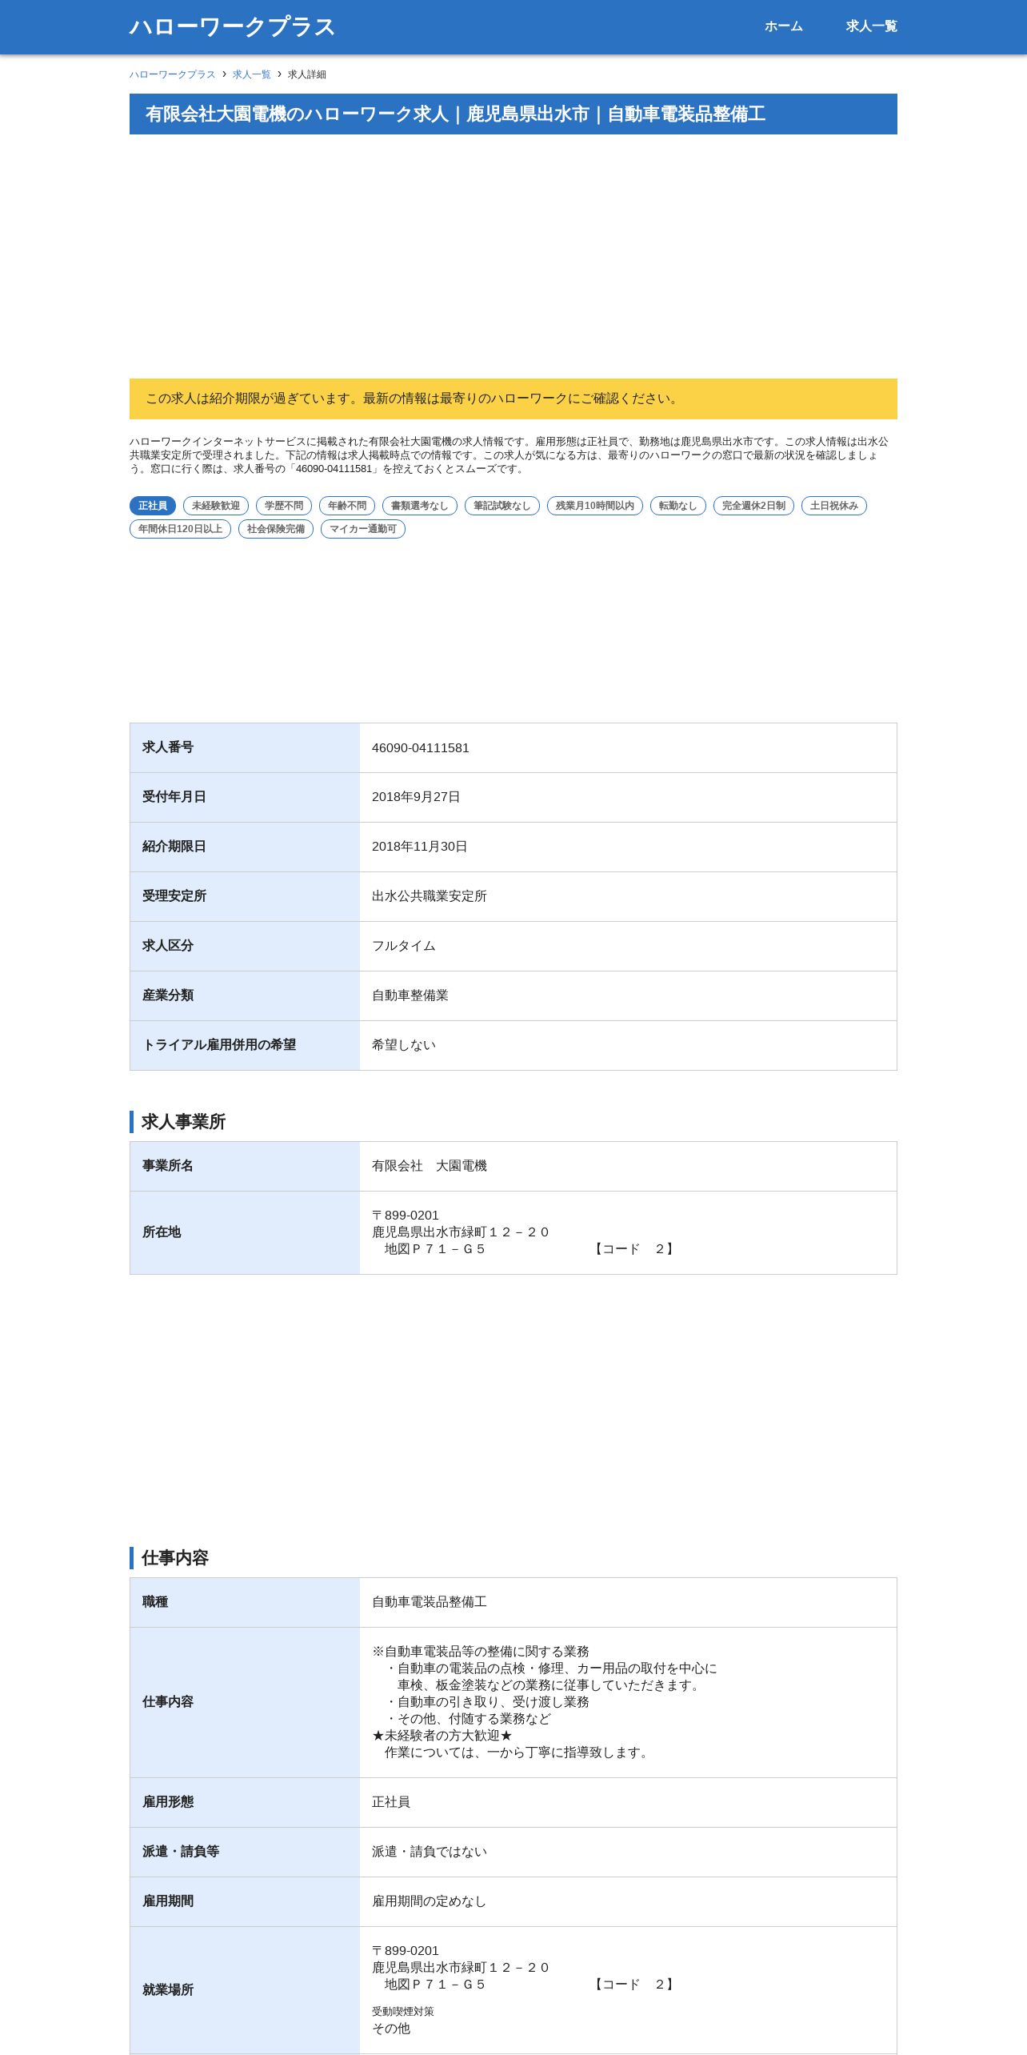Click the 派遣・請負ではない value
The width and height of the screenshot is (1027, 2055).
[430, 1852]
